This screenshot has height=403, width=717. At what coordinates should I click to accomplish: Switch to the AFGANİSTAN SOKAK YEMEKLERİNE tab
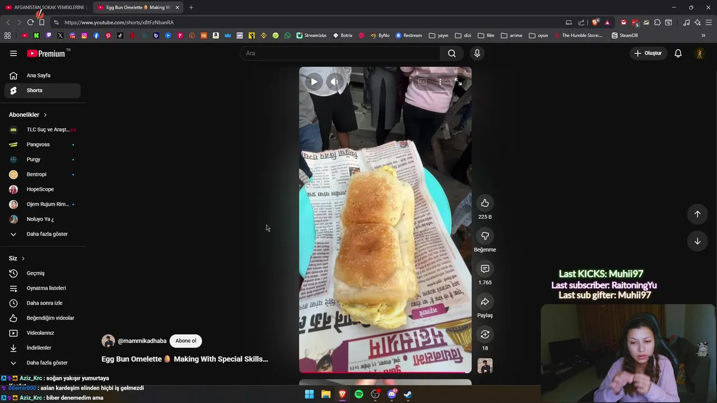point(45,7)
